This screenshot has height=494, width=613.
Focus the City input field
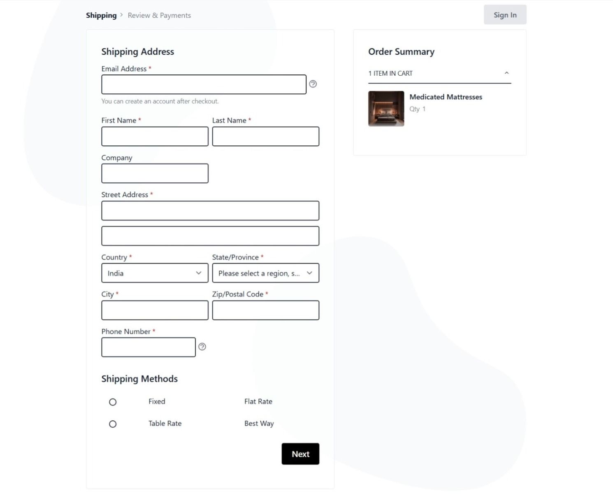click(155, 310)
